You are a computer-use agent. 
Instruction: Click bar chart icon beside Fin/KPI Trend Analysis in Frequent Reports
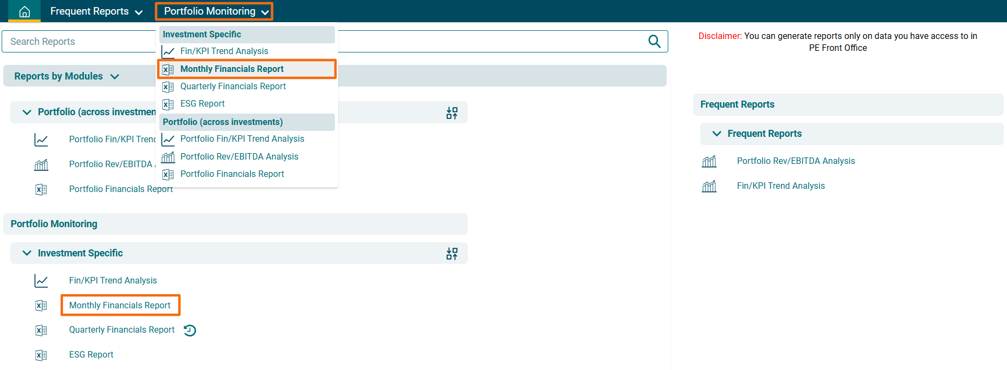[709, 187]
